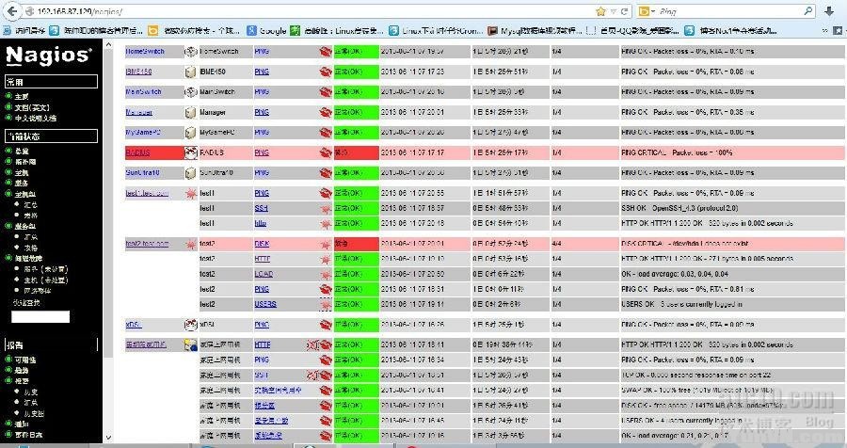Click the browser back arrow button
Screen dimensions: 847x448
[13, 10]
